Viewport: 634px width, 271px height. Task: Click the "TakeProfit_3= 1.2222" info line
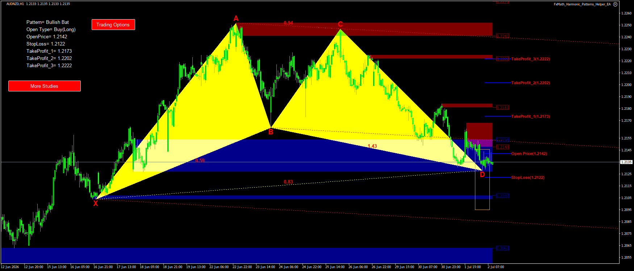tap(49, 65)
